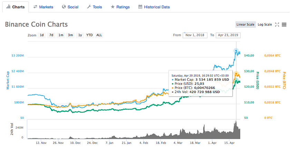The image size is (292, 147).
Task: Click the 18. Mar date label
Action: (195, 143)
